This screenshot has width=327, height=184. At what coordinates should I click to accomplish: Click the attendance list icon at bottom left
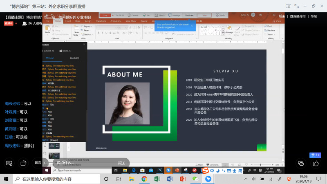tap(9, 163)
